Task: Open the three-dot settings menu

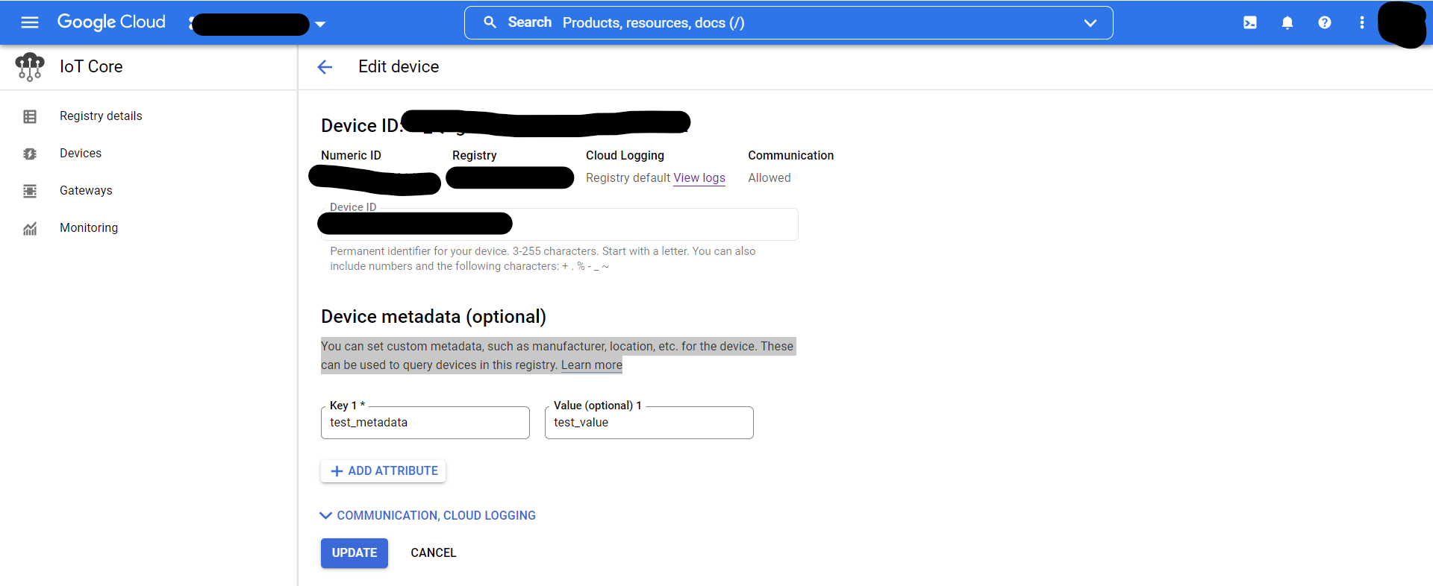Action: pyautogui.click(x=1362, y=22)
